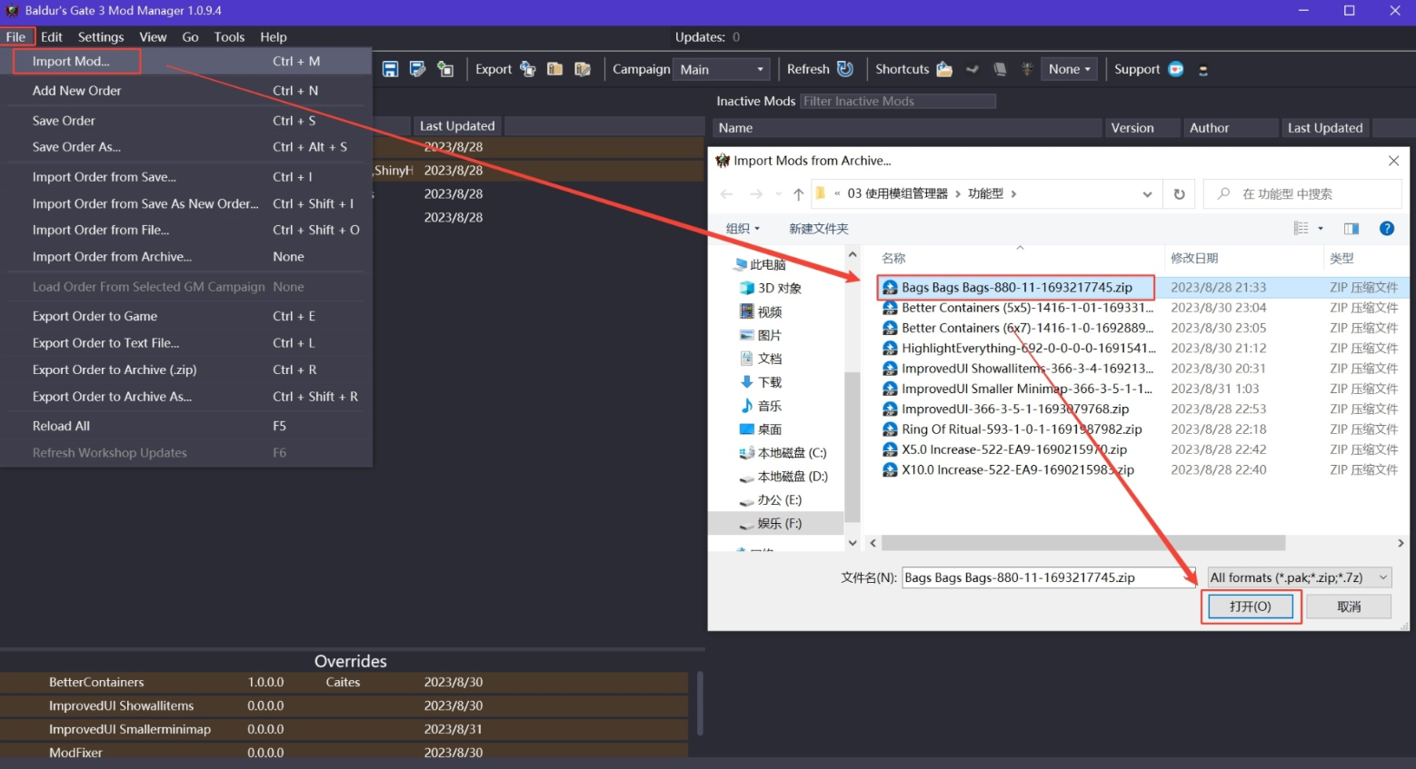The width and height of the screenshot is (1416, 769).
Task: Click the view layout icon in the dialog
Action: [x=1301, y=229]
